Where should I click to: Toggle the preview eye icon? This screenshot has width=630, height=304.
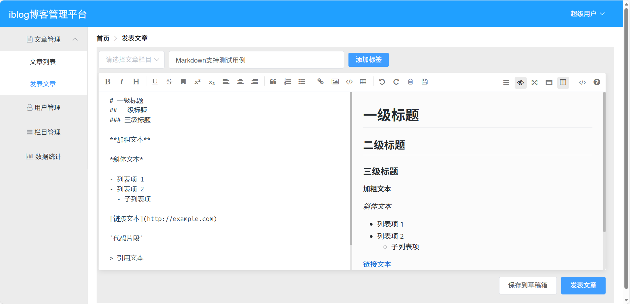521,82
